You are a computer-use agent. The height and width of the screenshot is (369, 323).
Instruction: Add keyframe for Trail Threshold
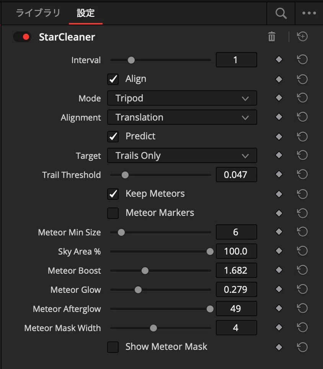[279, 175]
